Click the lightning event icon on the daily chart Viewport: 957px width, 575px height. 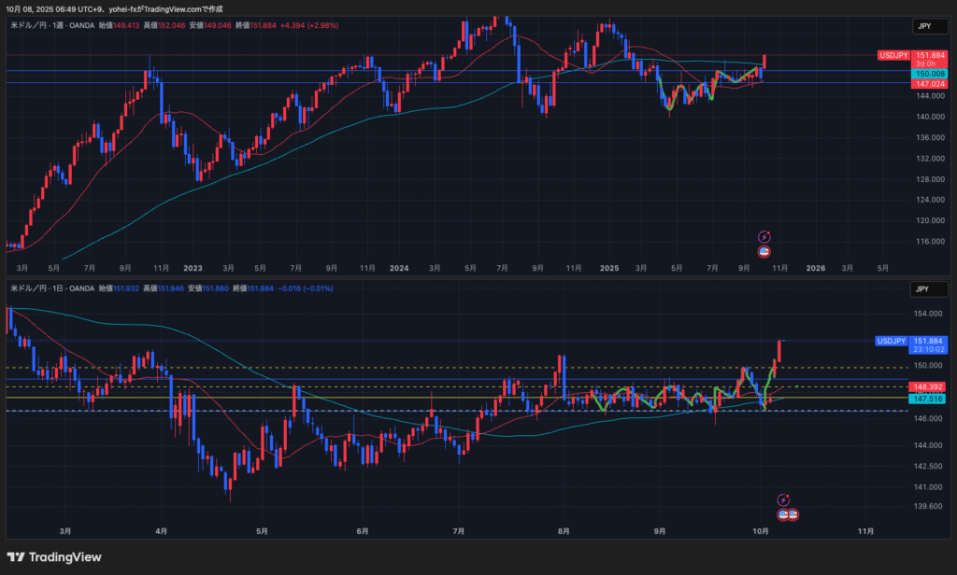[783, 499]
